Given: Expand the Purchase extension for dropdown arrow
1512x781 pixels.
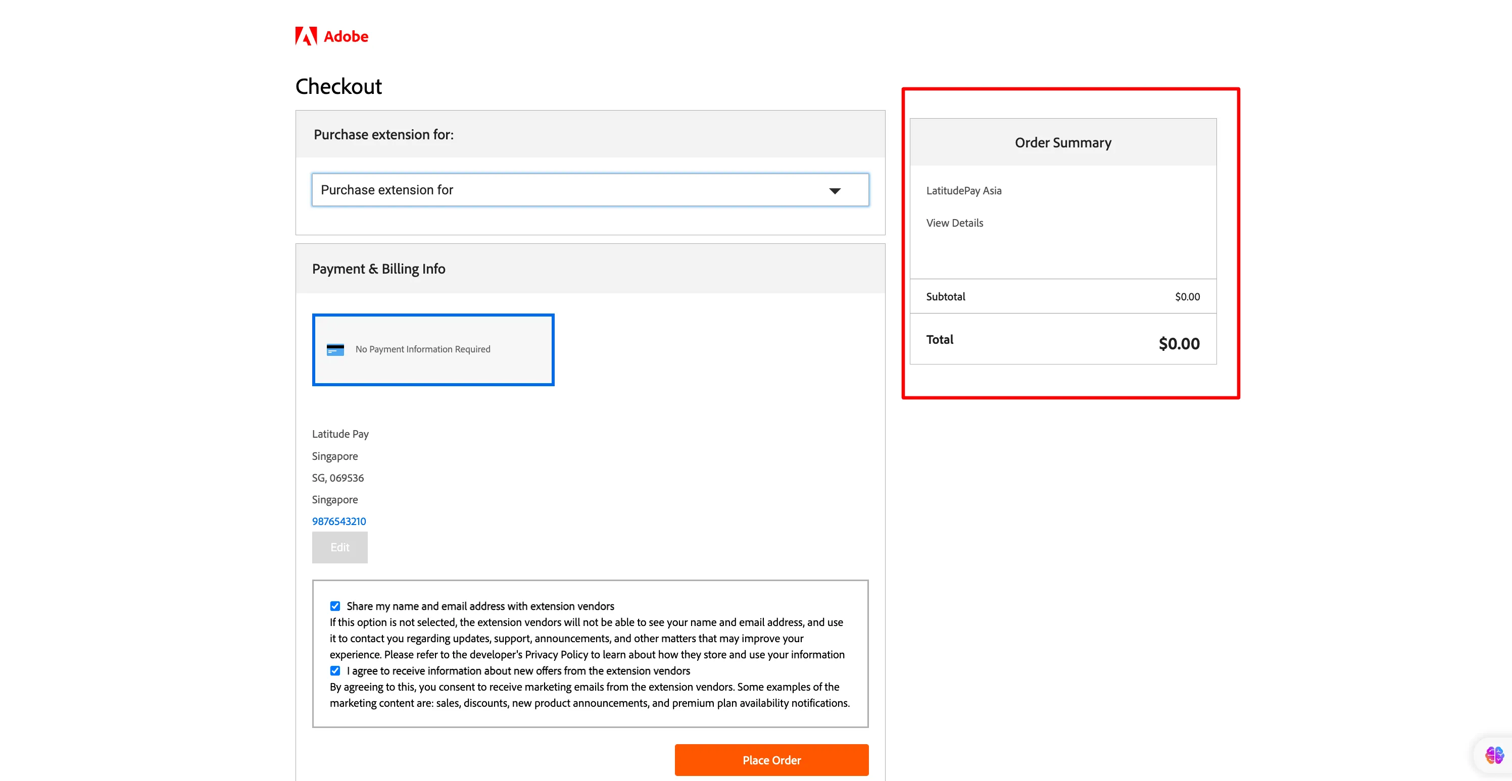Looking at the screenshot, I should pos(835,191).
